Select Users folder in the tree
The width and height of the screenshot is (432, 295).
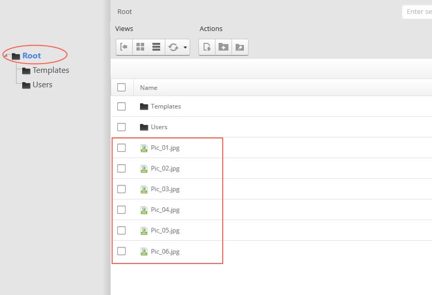pyautogui.click(x=42, y=85)
